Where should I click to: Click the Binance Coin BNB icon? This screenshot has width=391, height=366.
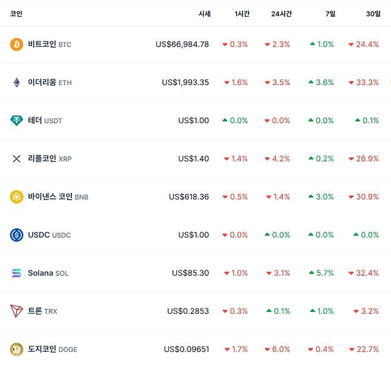[x=17, y=196]
